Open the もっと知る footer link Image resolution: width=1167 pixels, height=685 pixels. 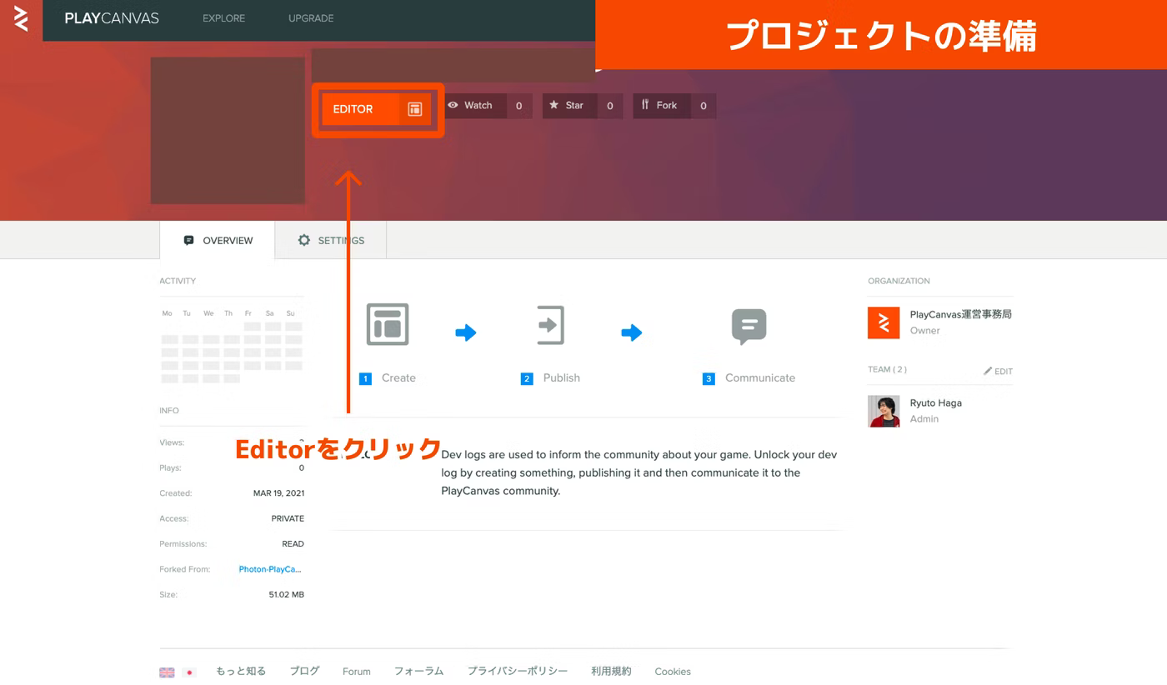click(241, 671)
